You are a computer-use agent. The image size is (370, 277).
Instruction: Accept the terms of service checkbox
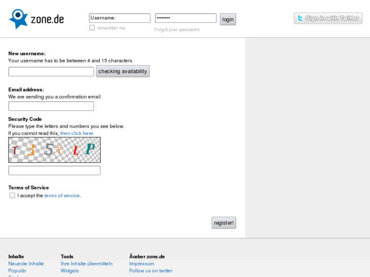point(12,196)
